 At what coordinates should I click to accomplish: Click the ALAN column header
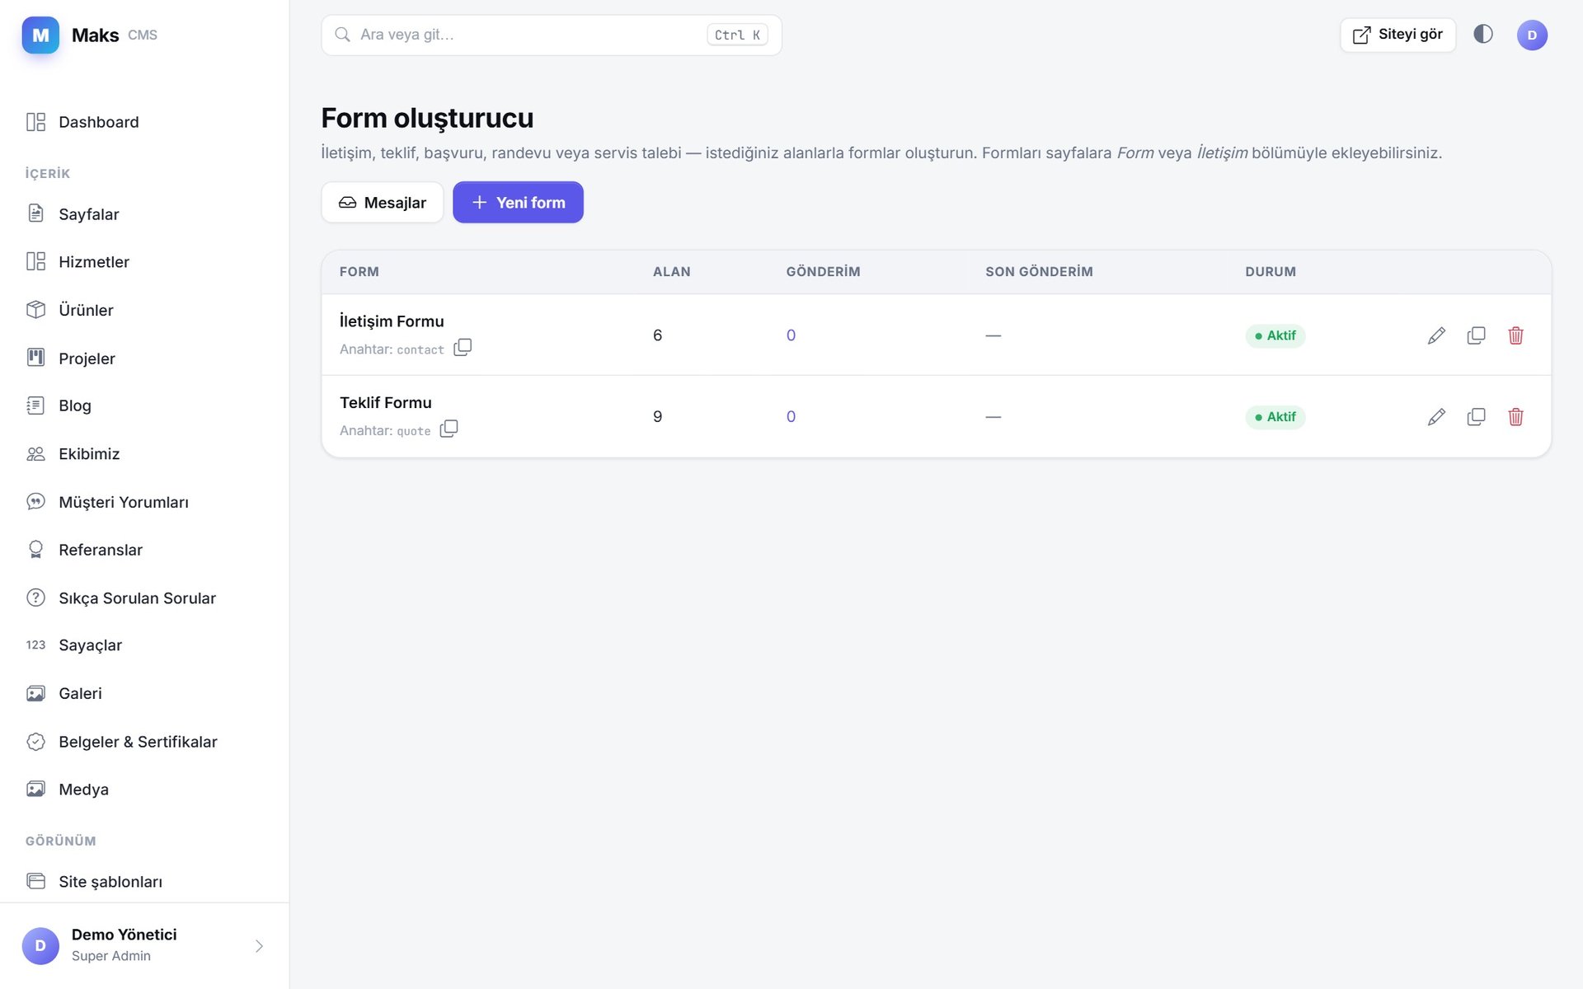click(x=672, y=272)
